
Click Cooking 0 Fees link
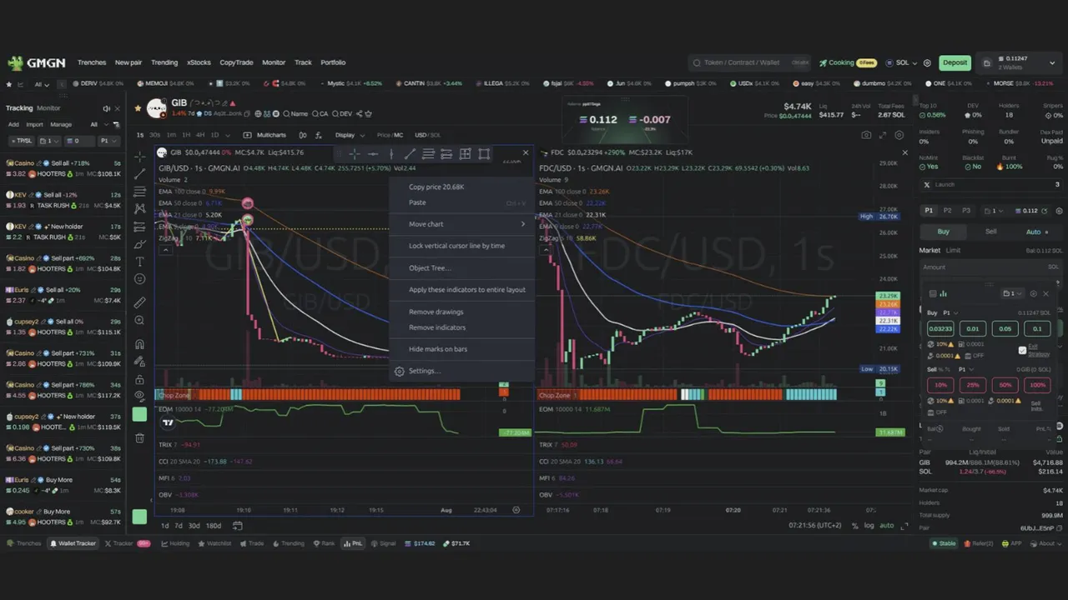pos(848,62)
